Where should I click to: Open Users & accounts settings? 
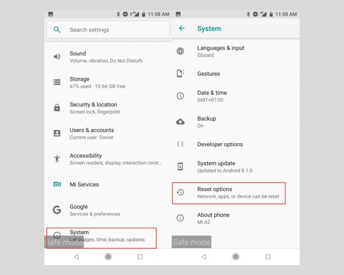pyautogui.click(x=108, y=133)
